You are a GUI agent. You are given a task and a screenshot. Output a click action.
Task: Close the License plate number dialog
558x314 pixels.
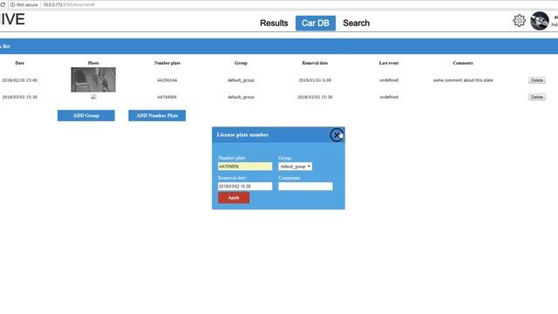click(337, 135)
